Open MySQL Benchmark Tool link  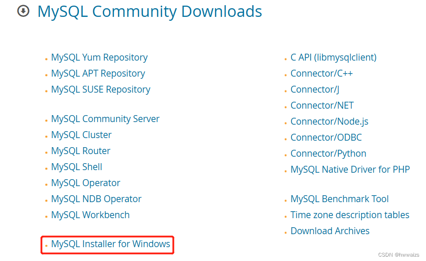[x=340, y=199]
